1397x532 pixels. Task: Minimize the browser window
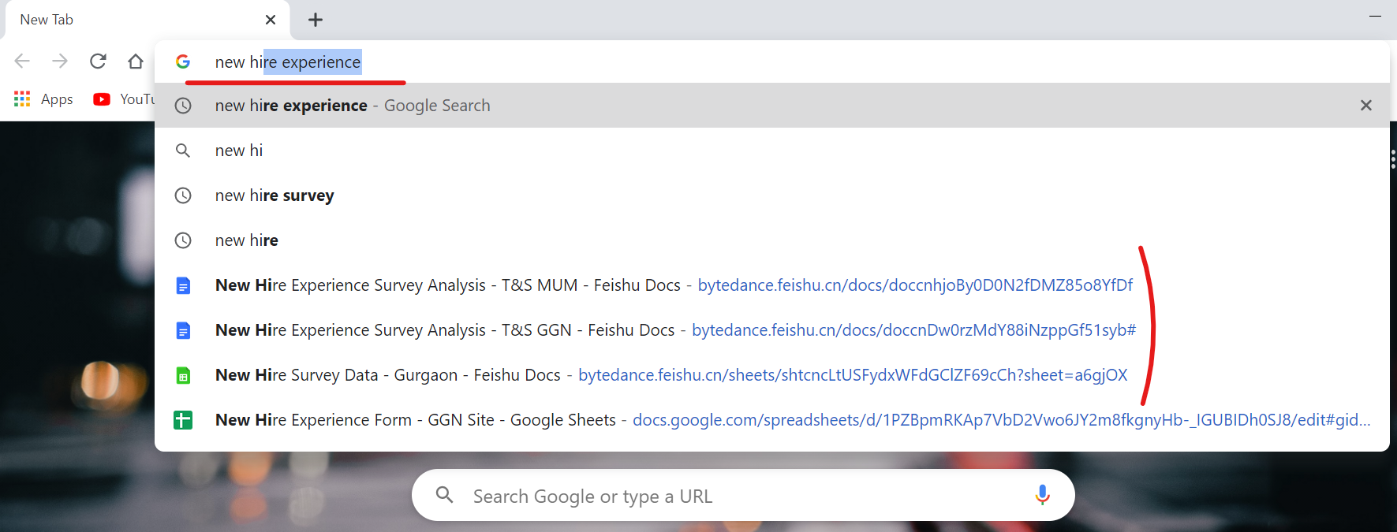pos(1376,16)
